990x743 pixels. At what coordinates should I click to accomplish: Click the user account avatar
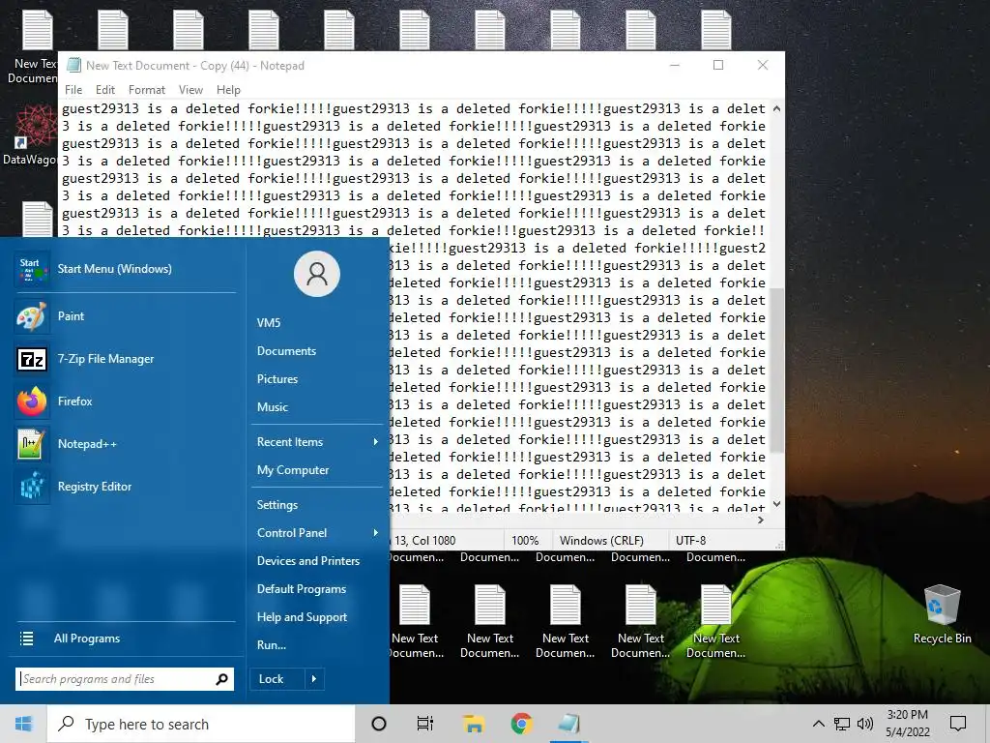317,274
